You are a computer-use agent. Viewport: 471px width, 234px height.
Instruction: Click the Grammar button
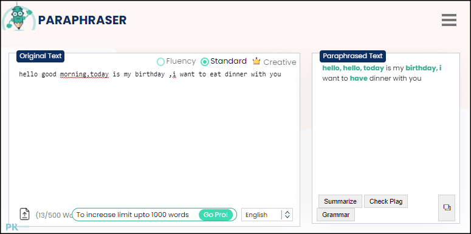pyautogui.click(x=336, y=215)
